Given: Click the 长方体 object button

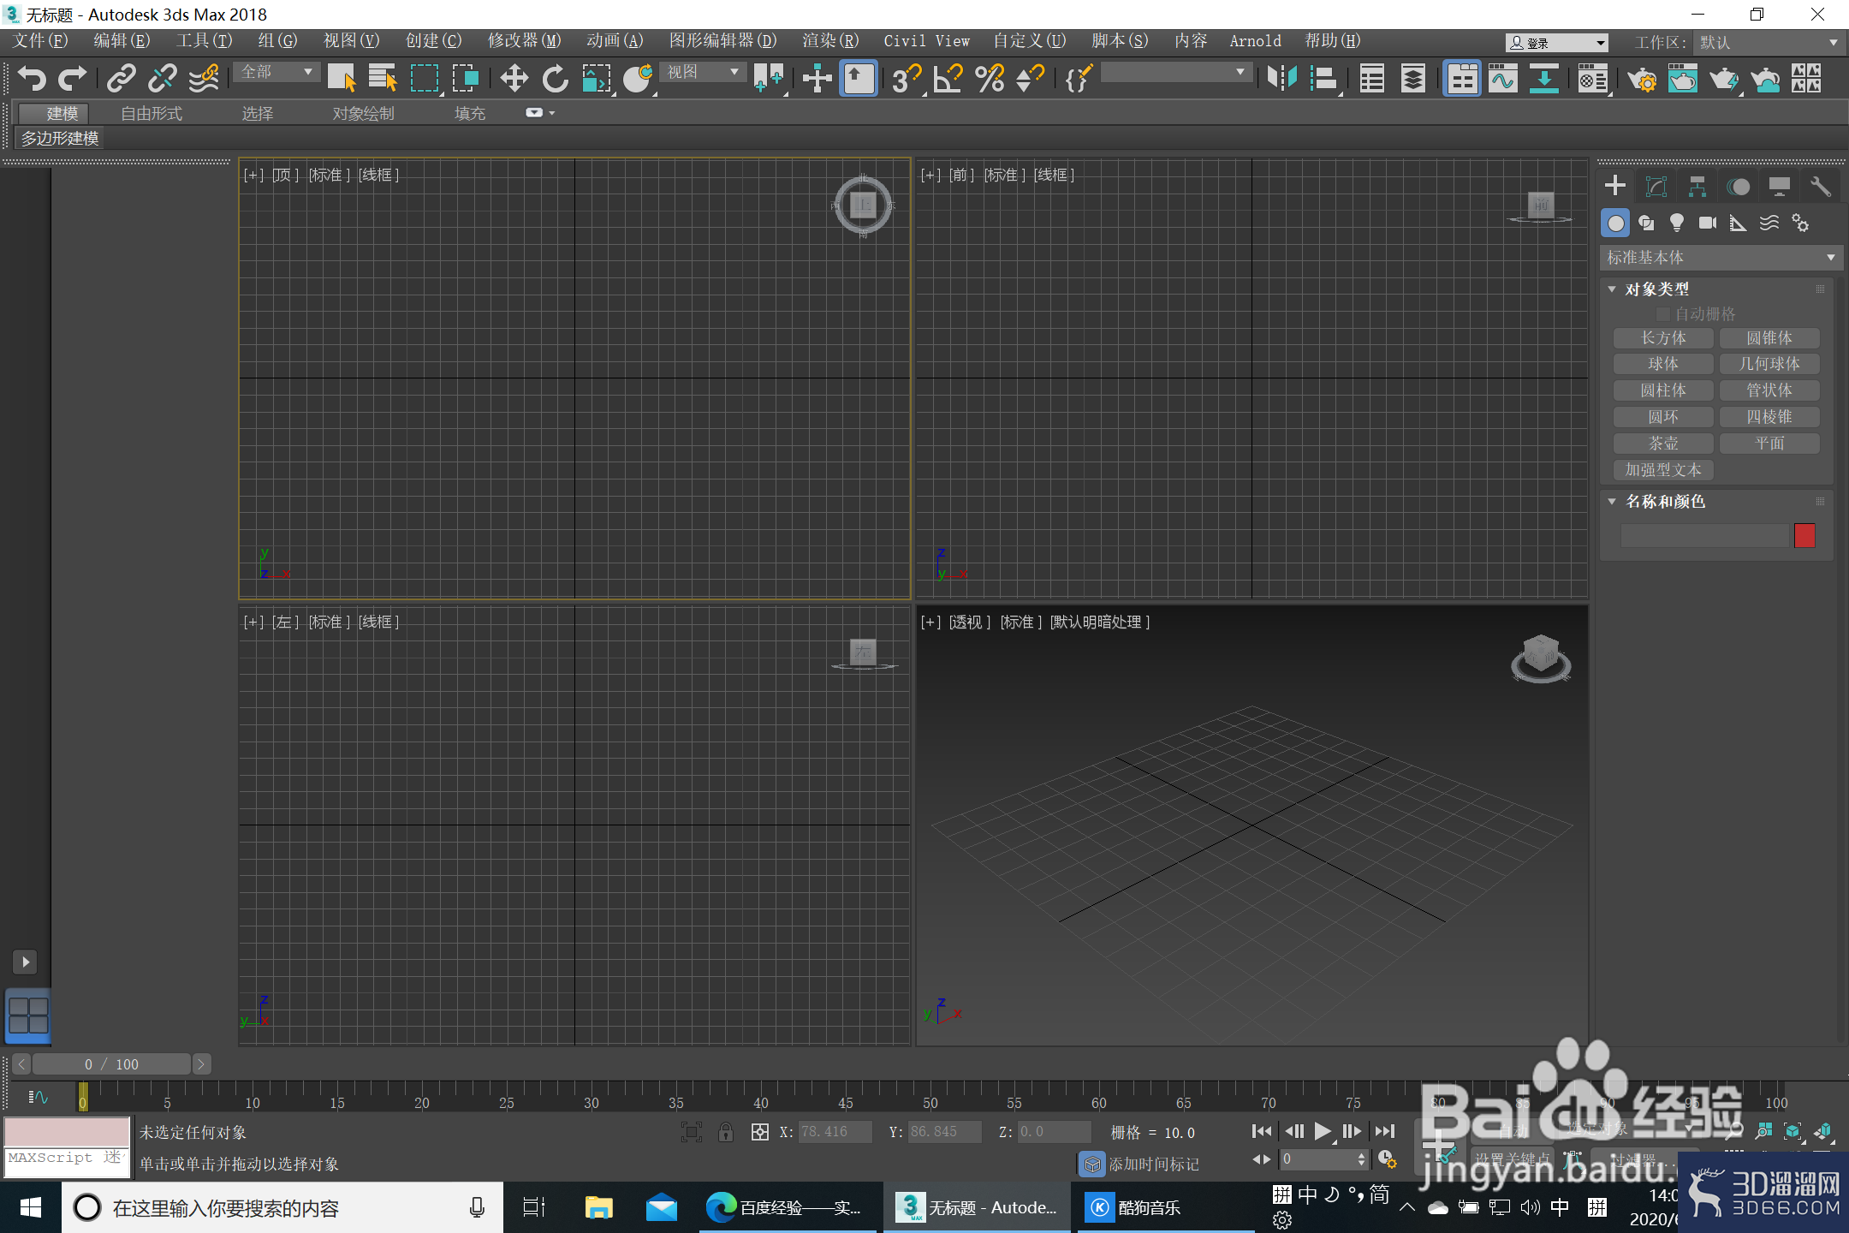Looking at the screenshot, I should pos(1663,338).
